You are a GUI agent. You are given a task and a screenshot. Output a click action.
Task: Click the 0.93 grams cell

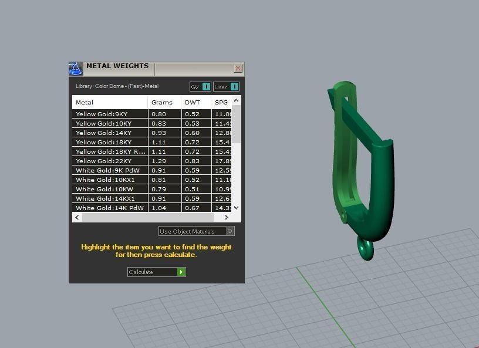click(x=164, y=133)
